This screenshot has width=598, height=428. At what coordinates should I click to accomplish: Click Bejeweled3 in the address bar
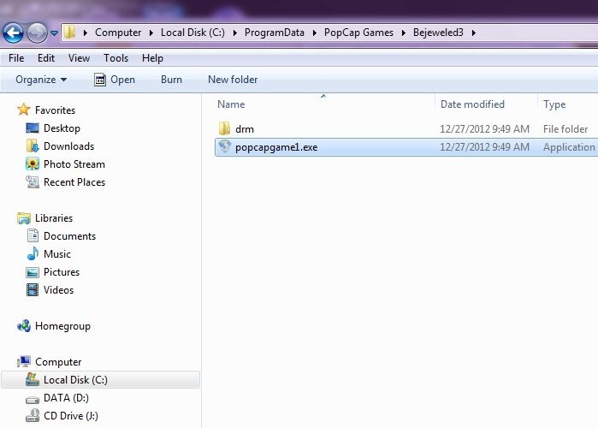(x=438, y=33)
